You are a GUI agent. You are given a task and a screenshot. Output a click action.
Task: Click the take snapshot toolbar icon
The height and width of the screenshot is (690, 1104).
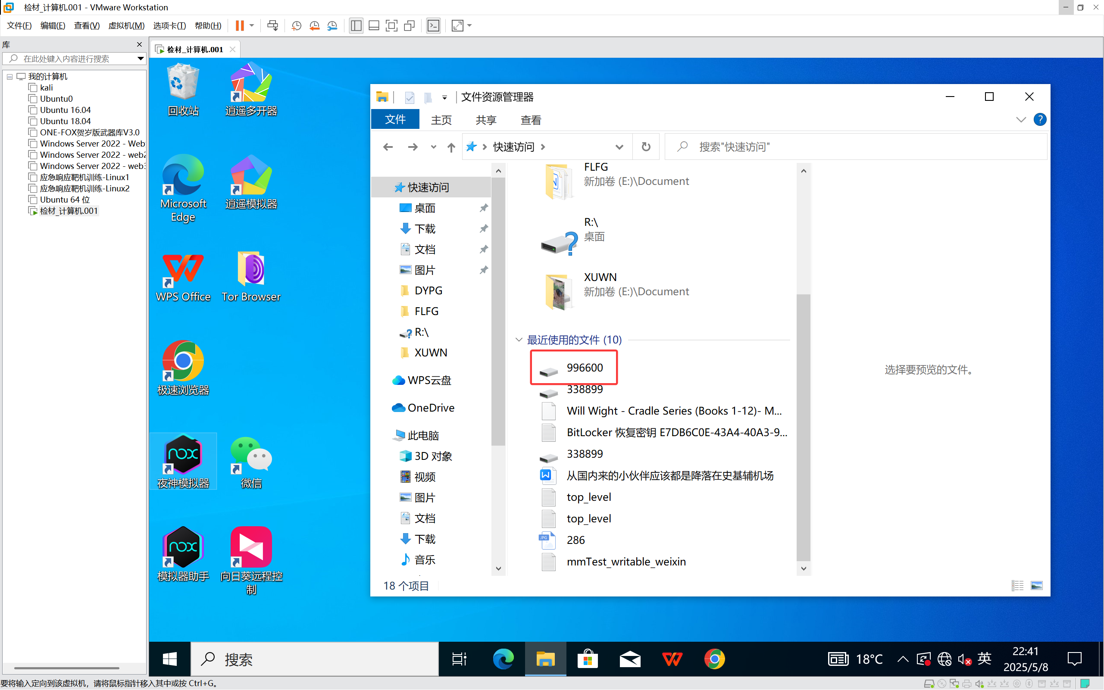296,25
